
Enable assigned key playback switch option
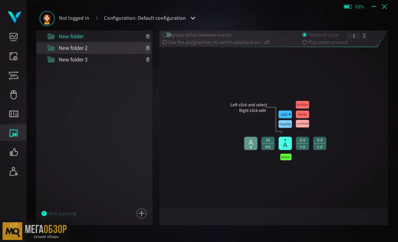(165, 42)
